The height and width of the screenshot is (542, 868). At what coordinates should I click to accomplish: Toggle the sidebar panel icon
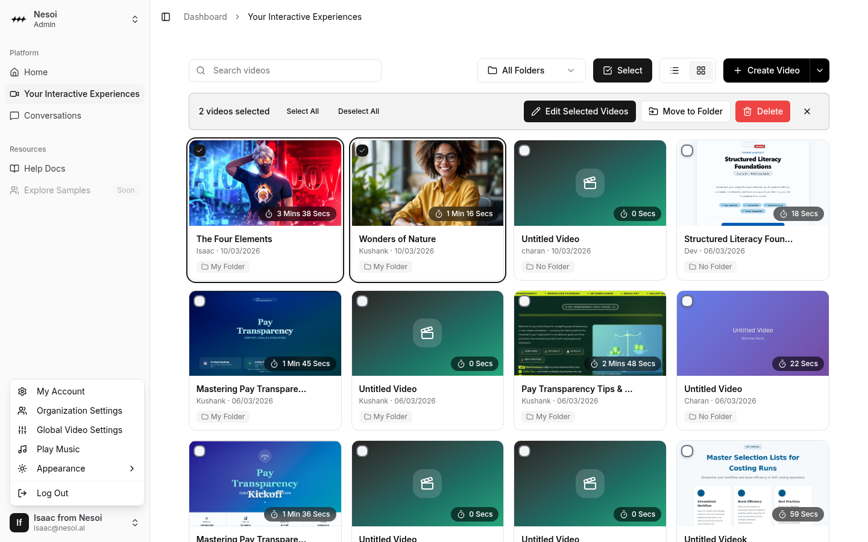pyautogui.click(x=166, y=17)
